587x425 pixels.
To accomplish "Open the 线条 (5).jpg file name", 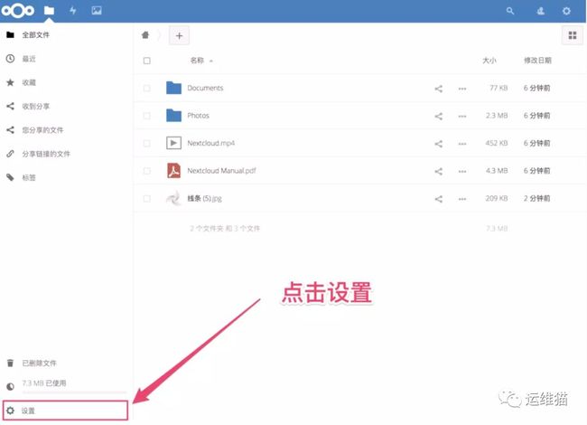I will click(205, 198).
